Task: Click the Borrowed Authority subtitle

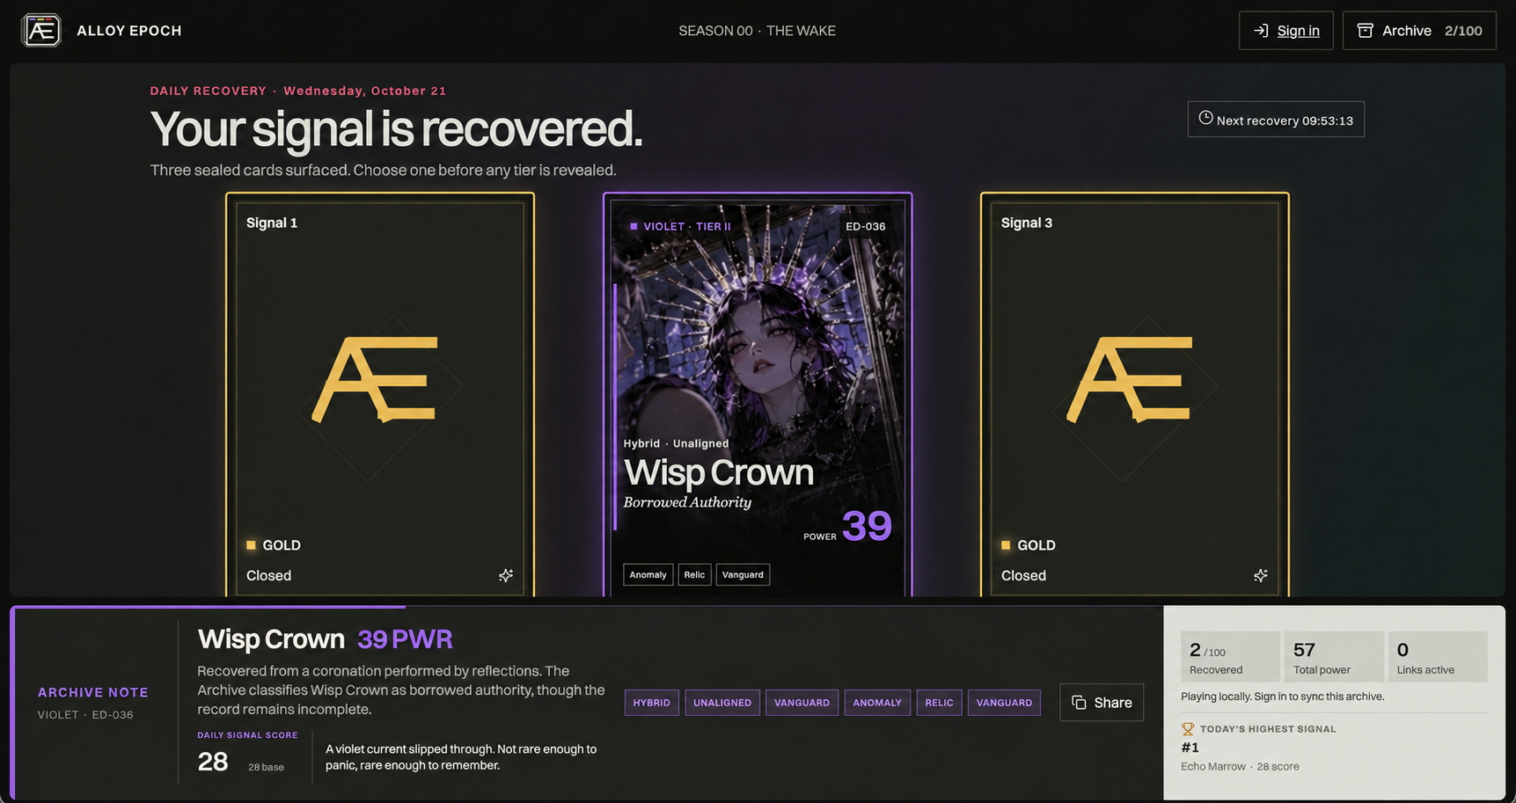Action: coord(687,502)
